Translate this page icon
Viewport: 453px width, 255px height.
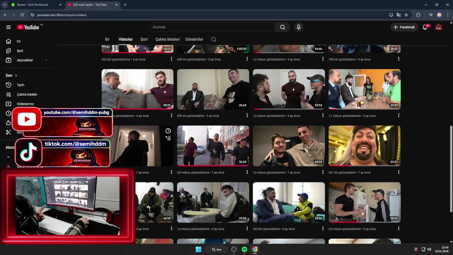[398, 15]
